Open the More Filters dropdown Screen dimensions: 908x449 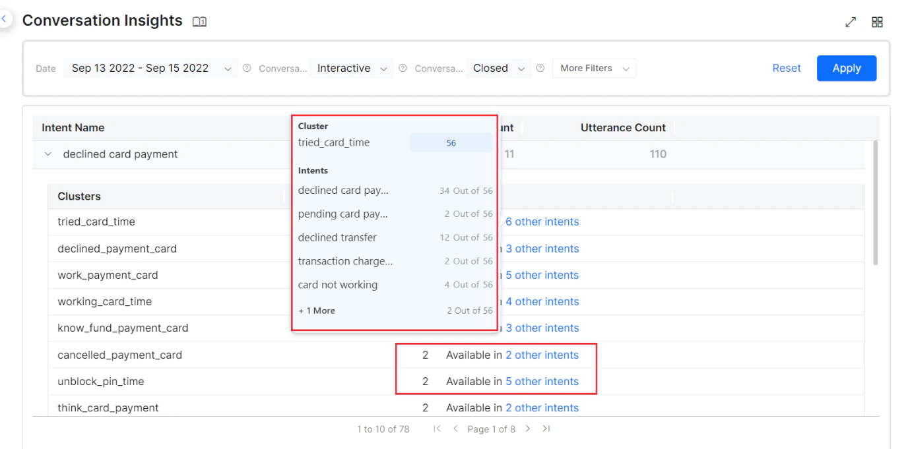593,68
